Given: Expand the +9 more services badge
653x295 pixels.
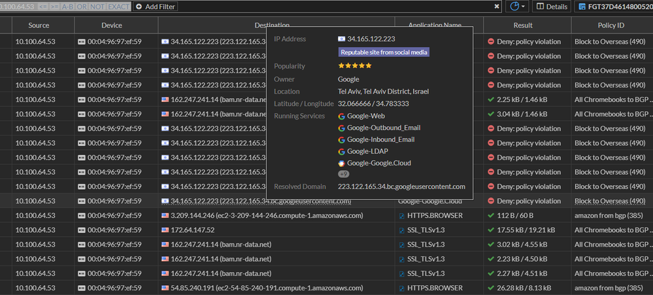Looking at the screenshot, I should (344, 174).
